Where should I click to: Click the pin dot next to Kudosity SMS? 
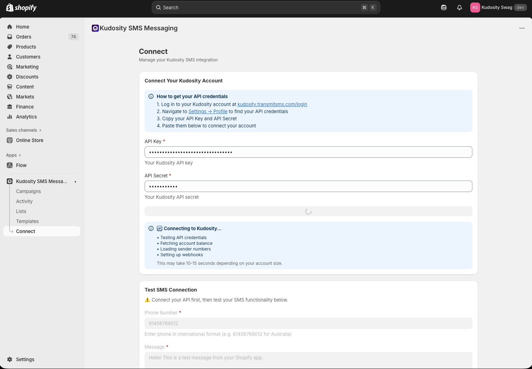coord(75,182)
